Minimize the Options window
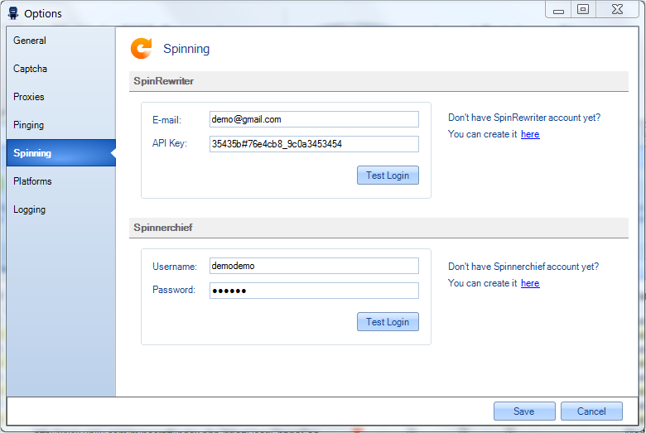Screen dimensions: 646x433 (558, 9)
